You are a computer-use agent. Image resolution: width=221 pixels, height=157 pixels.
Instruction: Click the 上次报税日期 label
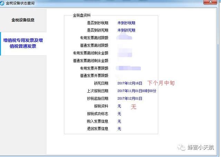[97, 91]
